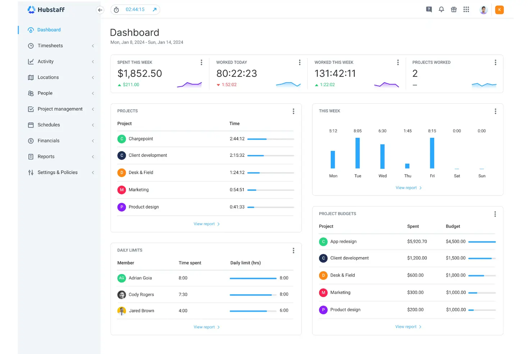Click the gift promotions icon
This screenshot has height=354, width=532.
tap(454, 9)
